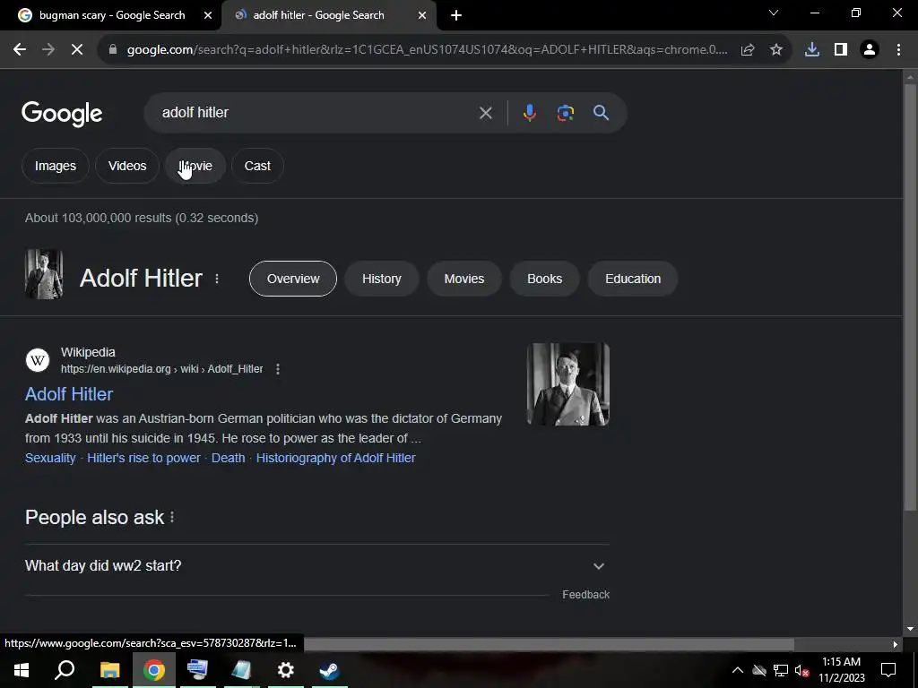Click the Feedback link
This screenshot has width=918, height=688.
coord(586,595)
